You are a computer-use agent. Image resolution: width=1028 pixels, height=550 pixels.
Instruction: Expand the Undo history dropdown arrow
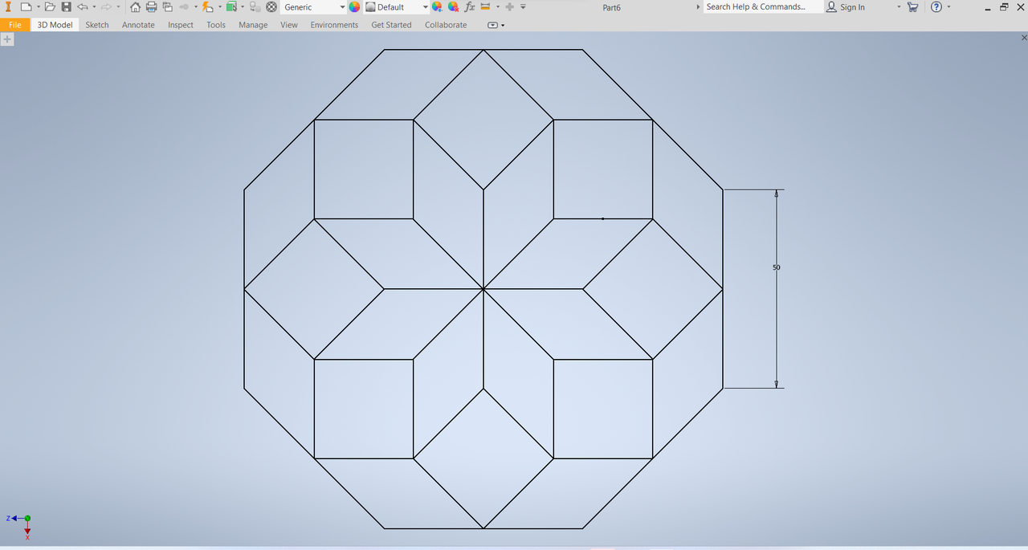pyautogui.click(x=95, y=7)
